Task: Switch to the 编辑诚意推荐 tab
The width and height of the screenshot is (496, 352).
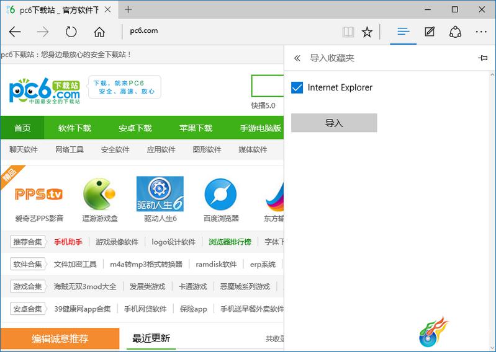Action: tap(60, 338)
